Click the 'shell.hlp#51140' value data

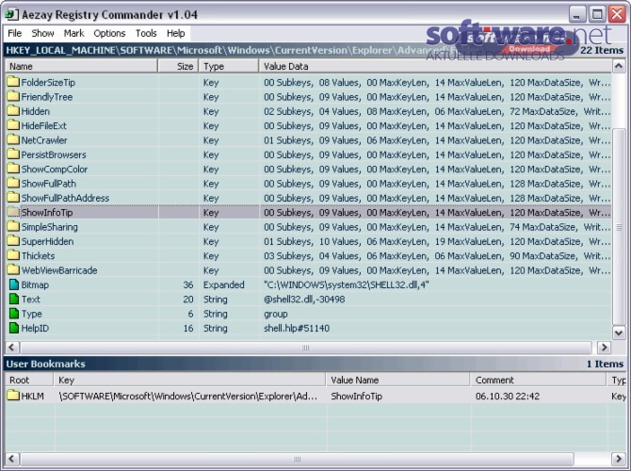point(297,329)
